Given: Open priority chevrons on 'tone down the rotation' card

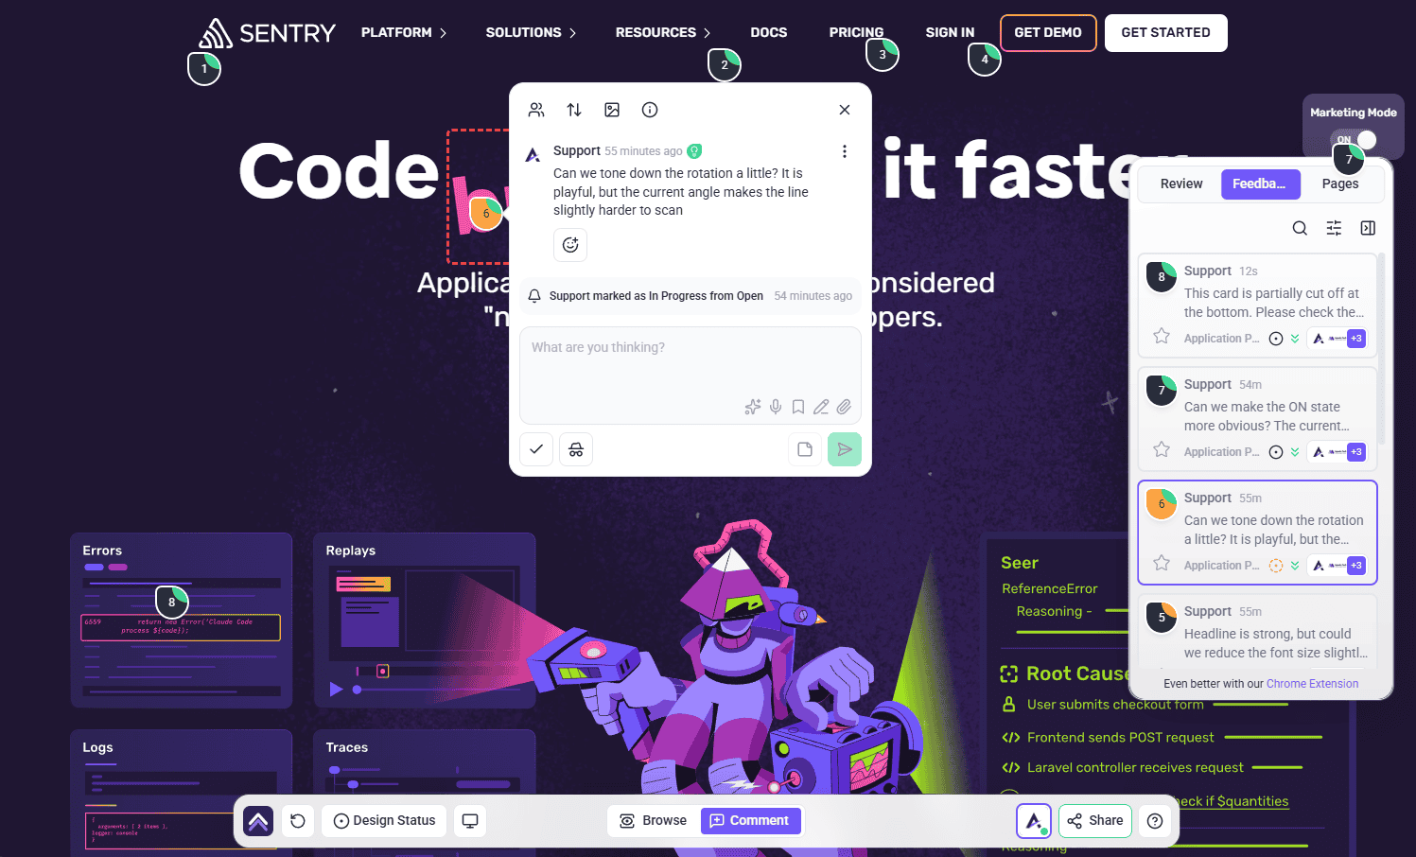Looking at the screenshot, I should click(x=1295, y=566).
